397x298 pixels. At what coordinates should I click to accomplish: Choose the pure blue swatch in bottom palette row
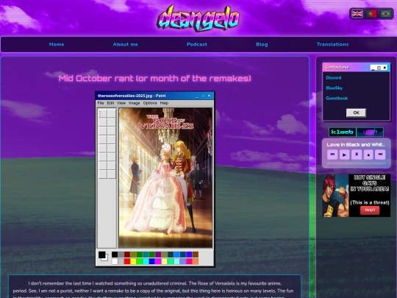[x=152, y=261]
